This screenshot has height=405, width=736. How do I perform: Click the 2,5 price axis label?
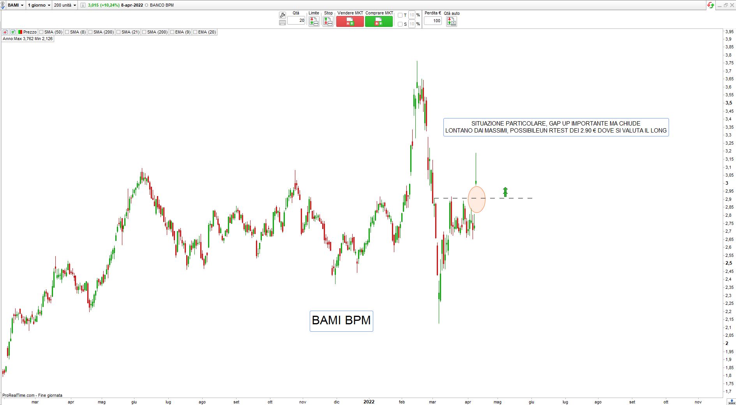[x=728, y=263]
